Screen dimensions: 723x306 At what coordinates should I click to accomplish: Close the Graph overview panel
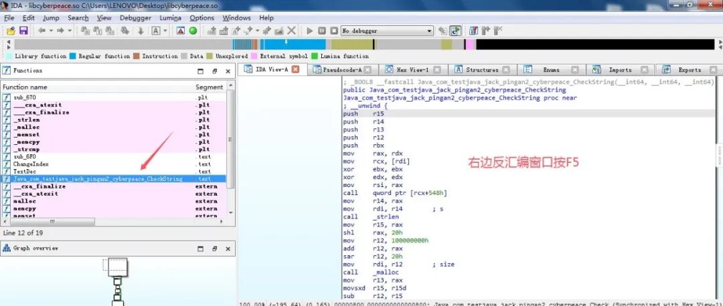point(228,249)
